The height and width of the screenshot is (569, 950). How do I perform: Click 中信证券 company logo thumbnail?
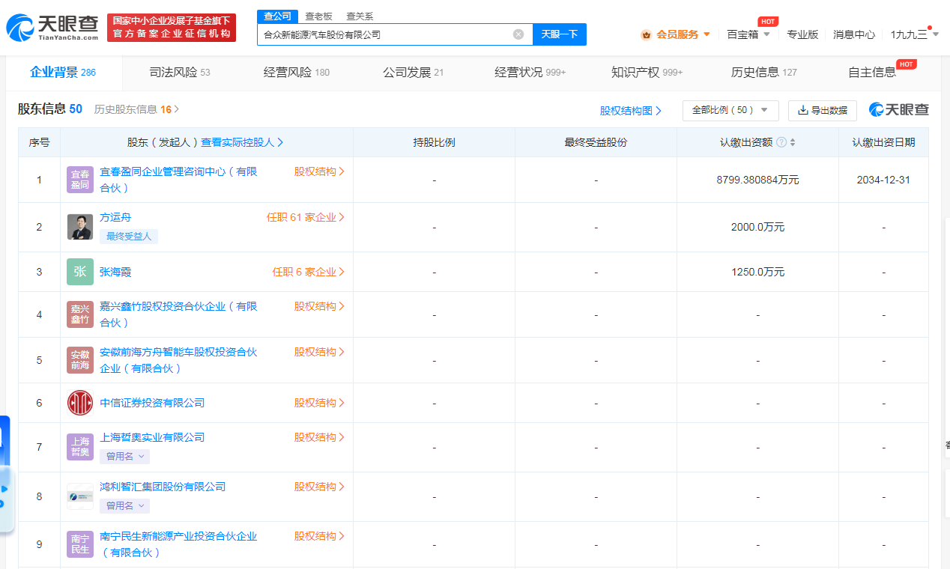(79, 402)
